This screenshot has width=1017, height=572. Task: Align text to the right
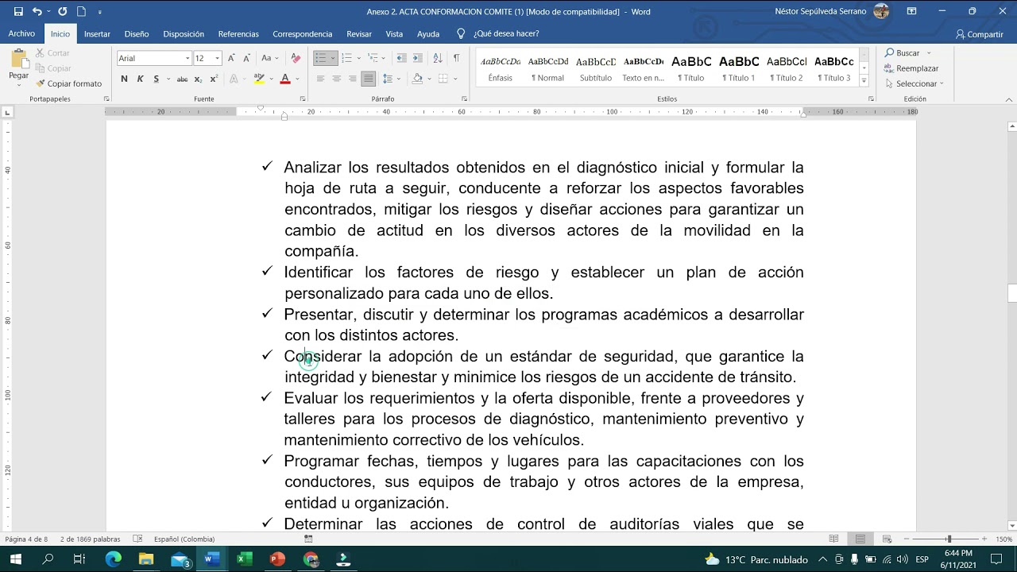click(352, 79)
